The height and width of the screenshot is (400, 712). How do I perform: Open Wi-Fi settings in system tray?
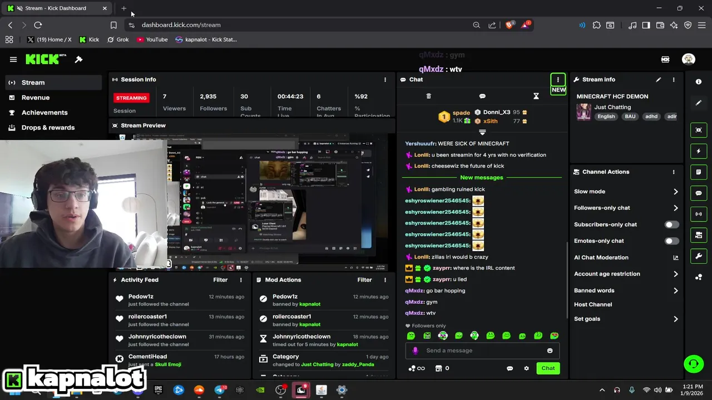[646, 390]
